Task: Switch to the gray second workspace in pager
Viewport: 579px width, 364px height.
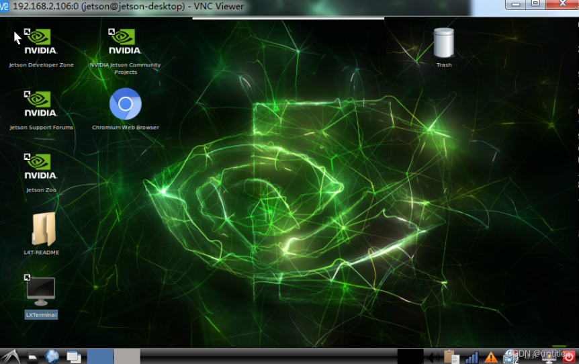Action: click(x=127, y=357)
